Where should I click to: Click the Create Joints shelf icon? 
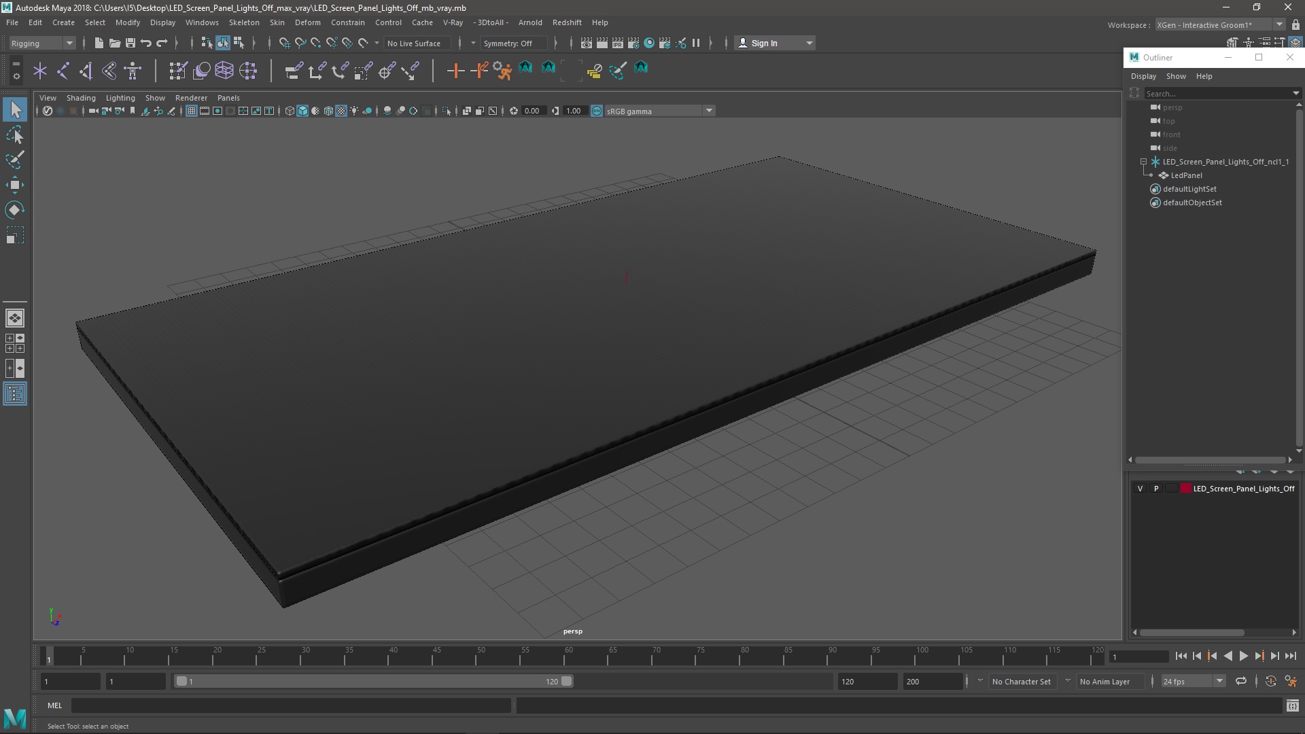click(63, 71)
